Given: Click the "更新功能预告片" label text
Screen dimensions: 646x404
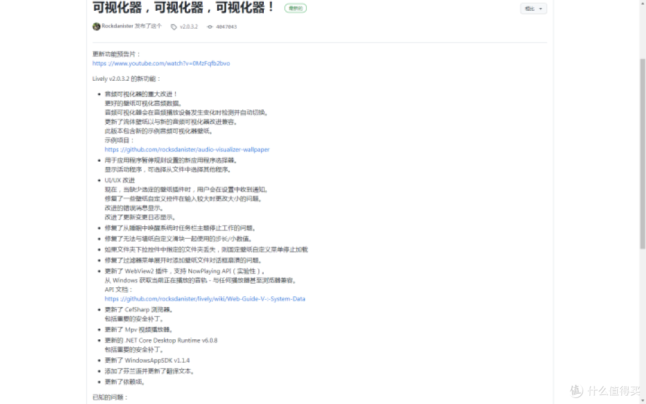Looking at the screenshot, I should [116, 54].
